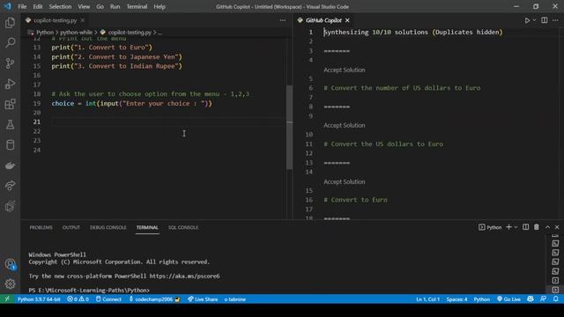Open the Edit menu
The width and height of the screenshot is (564, 317).
(x=38, y=6)
